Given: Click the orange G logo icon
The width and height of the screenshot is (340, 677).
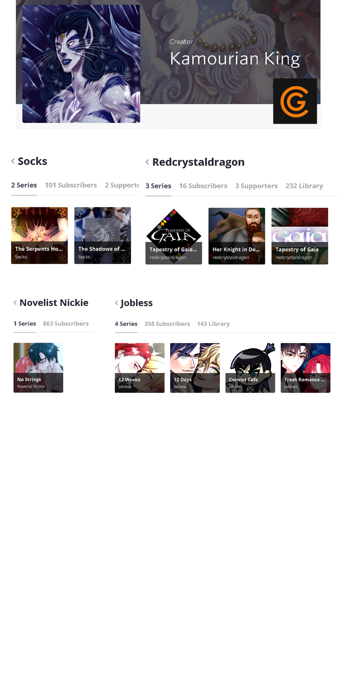Looking at the screenshot, I should coord(295,102).
